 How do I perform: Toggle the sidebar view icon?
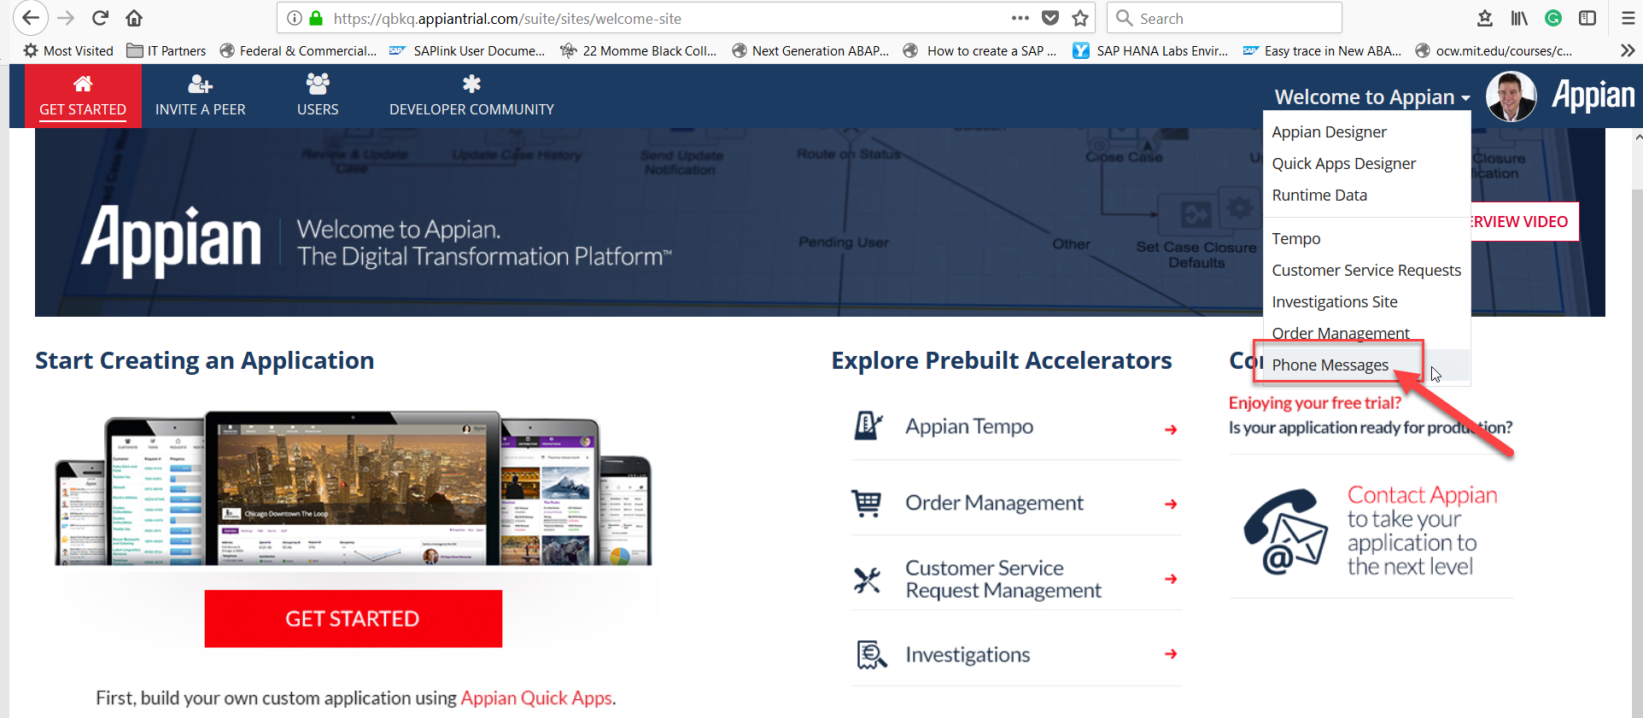(x=1587, y=18)
